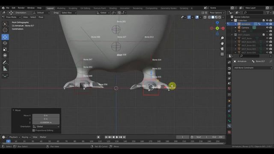Image resolution: width=274 pixels, height=154 pixels.
Task: Toggle show overlays button
Action: pyautogui.click(x=197, y=17)
